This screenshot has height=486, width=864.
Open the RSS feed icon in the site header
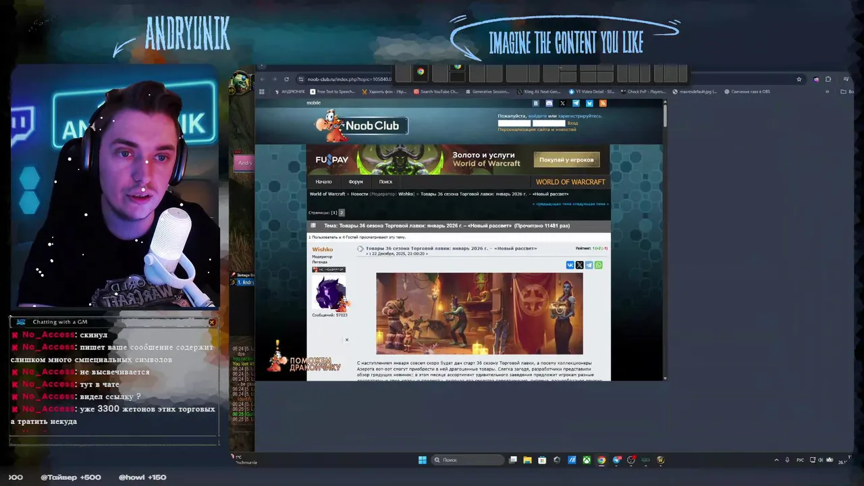[603, 103]
